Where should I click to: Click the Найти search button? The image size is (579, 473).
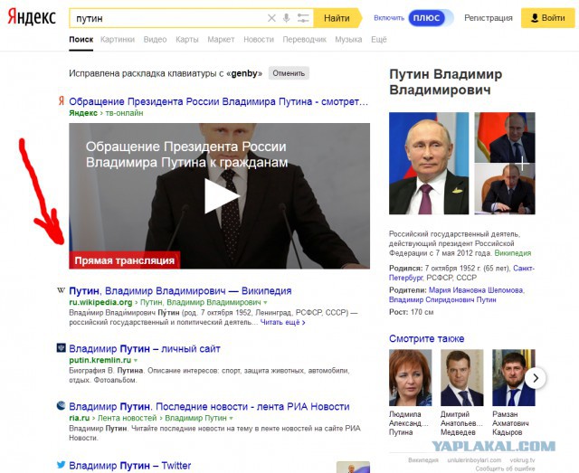(337, 18)
